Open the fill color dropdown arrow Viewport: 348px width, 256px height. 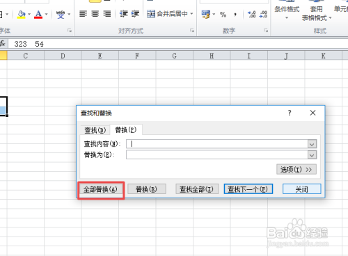[x=29, y=14]
